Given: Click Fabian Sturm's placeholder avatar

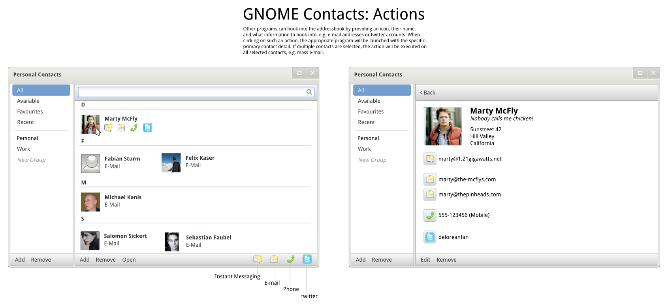Looking at the screenshot, I should click(90, 164).
